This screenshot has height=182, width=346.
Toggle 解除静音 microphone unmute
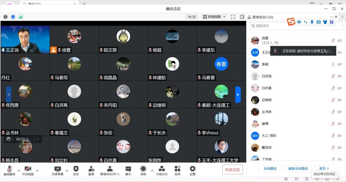(9, 170)
